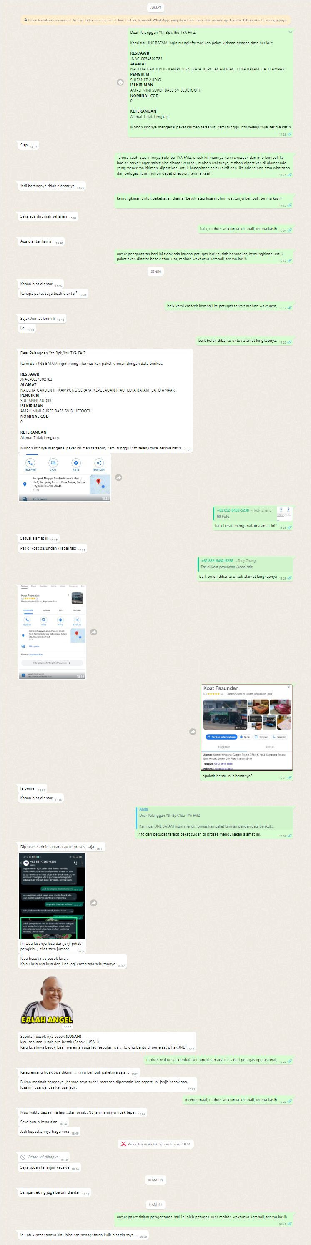The height and width of the screenshot is (1245, 311).
Task: Click the HARI INI date chip
Action: click(155, 1205)
